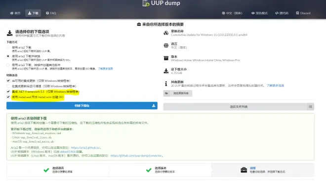326x181 pixels.
Task: Toggle integrate .NET Framework 3.5 checkbox
Action: [8, 92]
